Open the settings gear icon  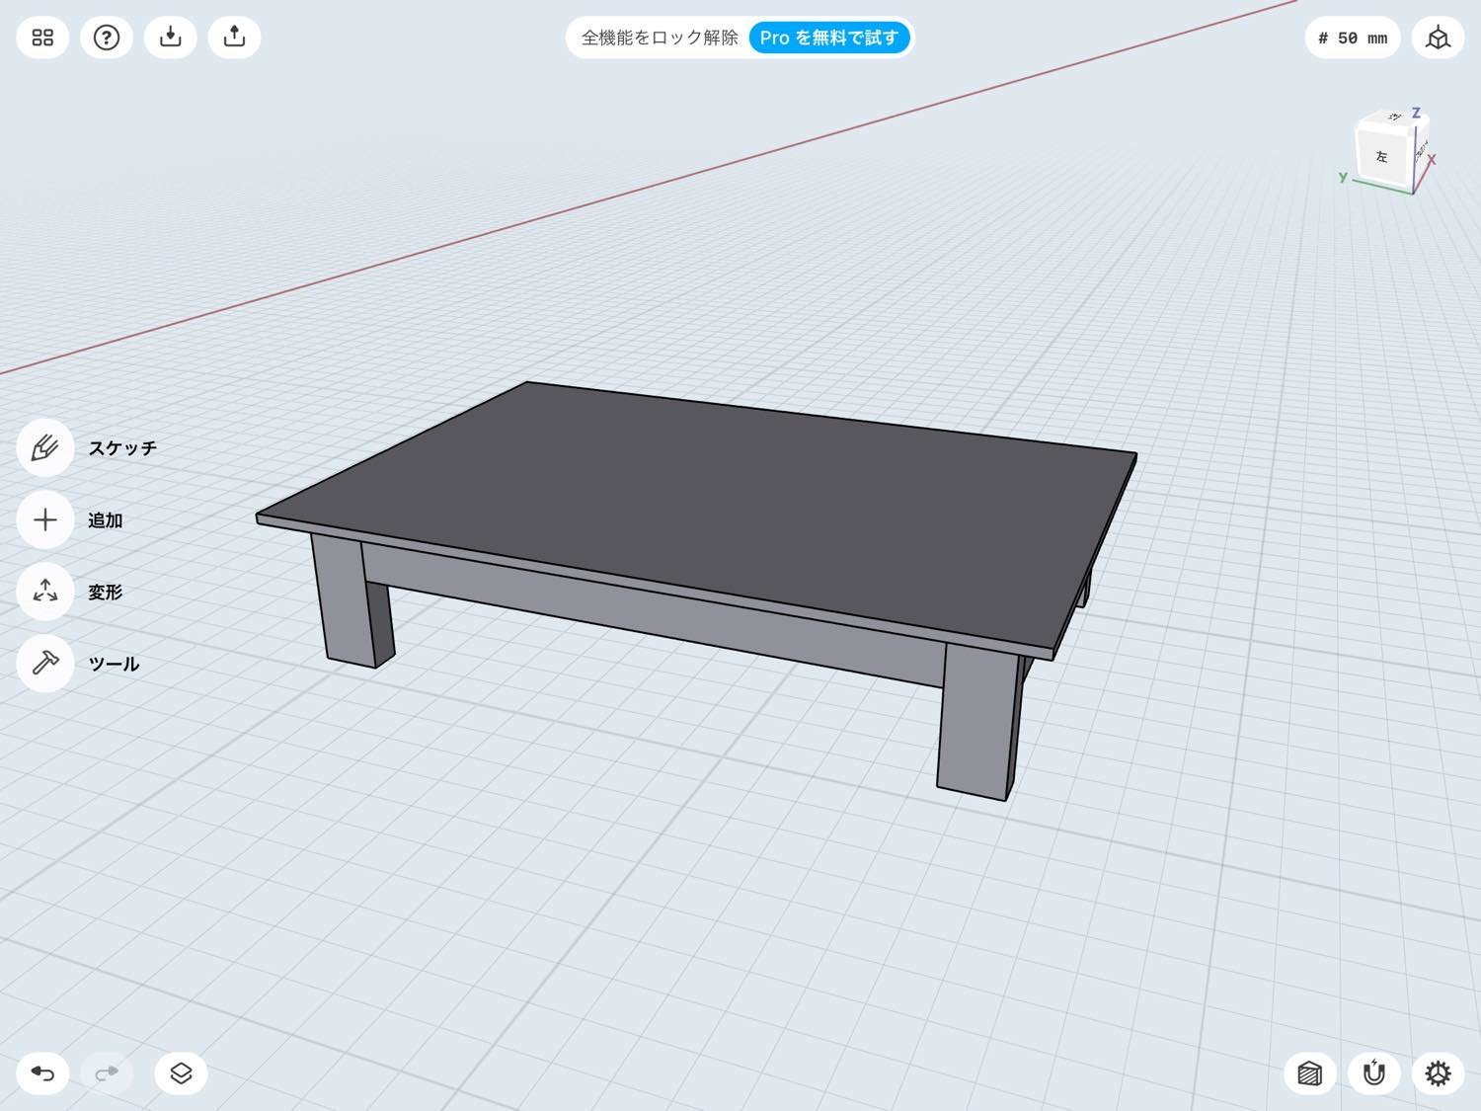coord(1438,1072)
